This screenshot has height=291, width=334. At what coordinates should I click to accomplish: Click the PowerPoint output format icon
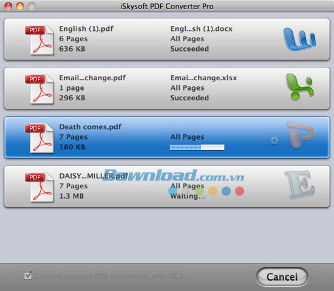click(x=300, y=135)
